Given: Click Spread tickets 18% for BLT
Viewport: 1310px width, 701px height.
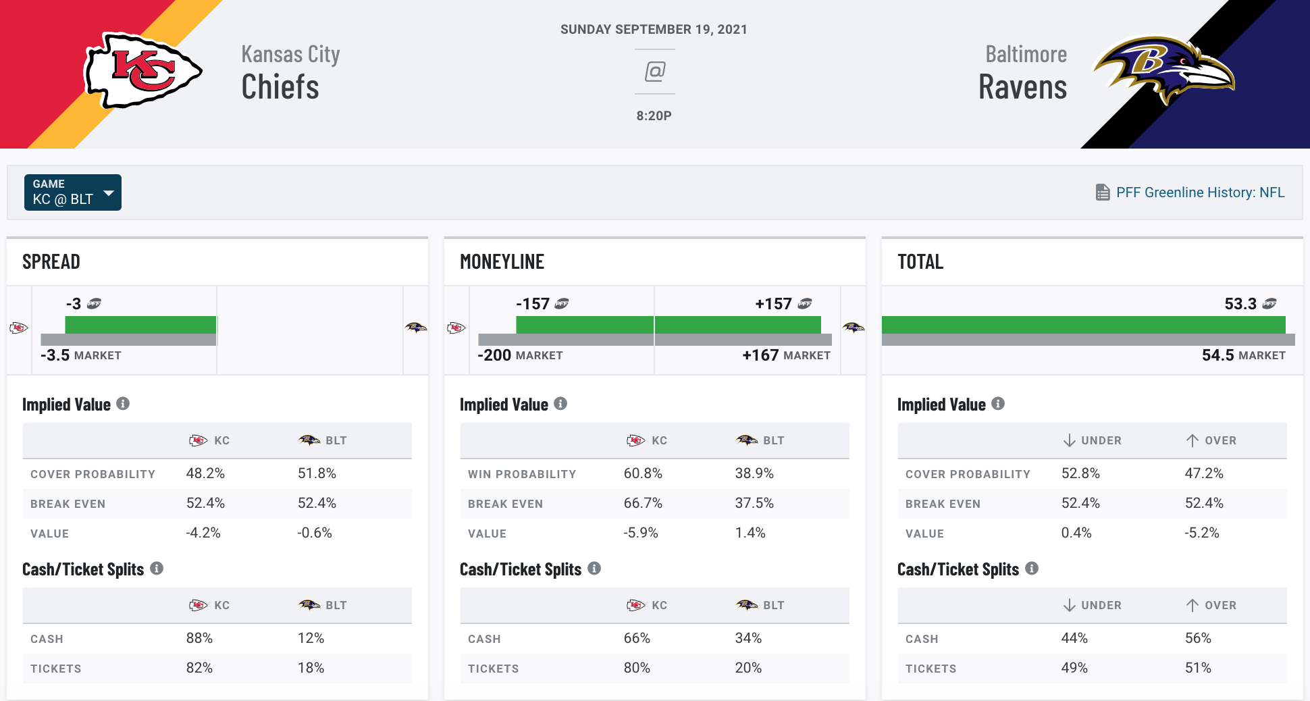Looking at the screenshot, I should pyautogui.click(x=311, y=668).
